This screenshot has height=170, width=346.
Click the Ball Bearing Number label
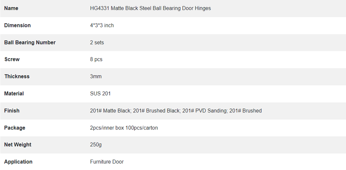tap(30, 42)
